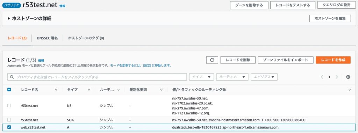The width and height of the screenshot is (358, 133).
Task: Click orange レコードを作成 button
Action: 333,60
